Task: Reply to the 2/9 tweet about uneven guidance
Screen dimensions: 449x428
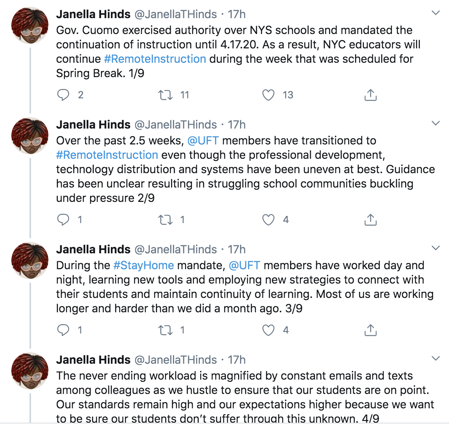Action: 63,220
